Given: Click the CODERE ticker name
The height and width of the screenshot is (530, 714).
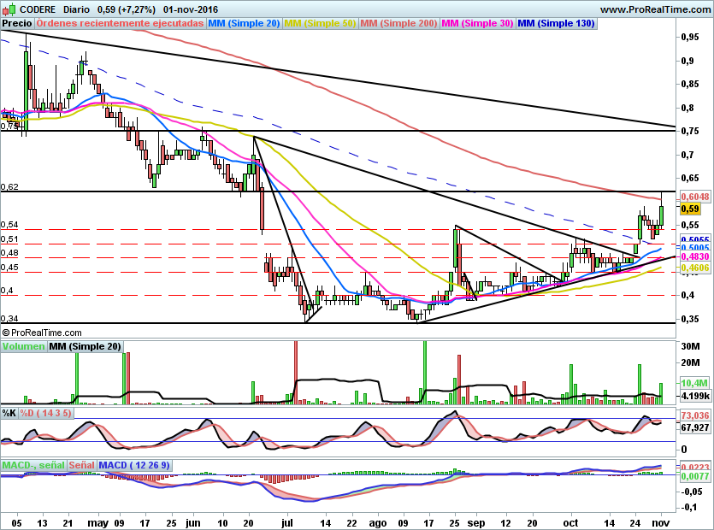Looking at the screenshot, I should (38, 9).
